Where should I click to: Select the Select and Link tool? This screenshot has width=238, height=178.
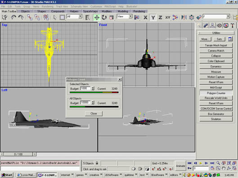click(x=30, y=17)
